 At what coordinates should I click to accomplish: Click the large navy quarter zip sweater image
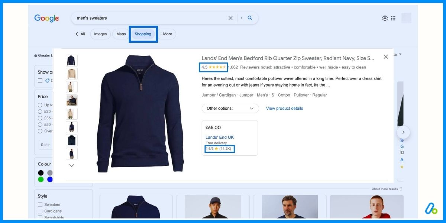click(140, 114)
